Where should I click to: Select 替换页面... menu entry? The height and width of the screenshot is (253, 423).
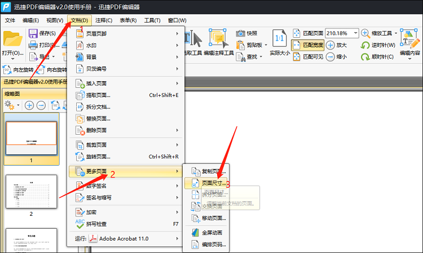click(126, 118)
